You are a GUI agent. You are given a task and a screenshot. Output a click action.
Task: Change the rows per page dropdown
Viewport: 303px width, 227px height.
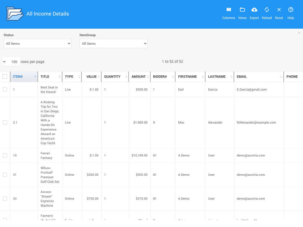click(11, 62)
